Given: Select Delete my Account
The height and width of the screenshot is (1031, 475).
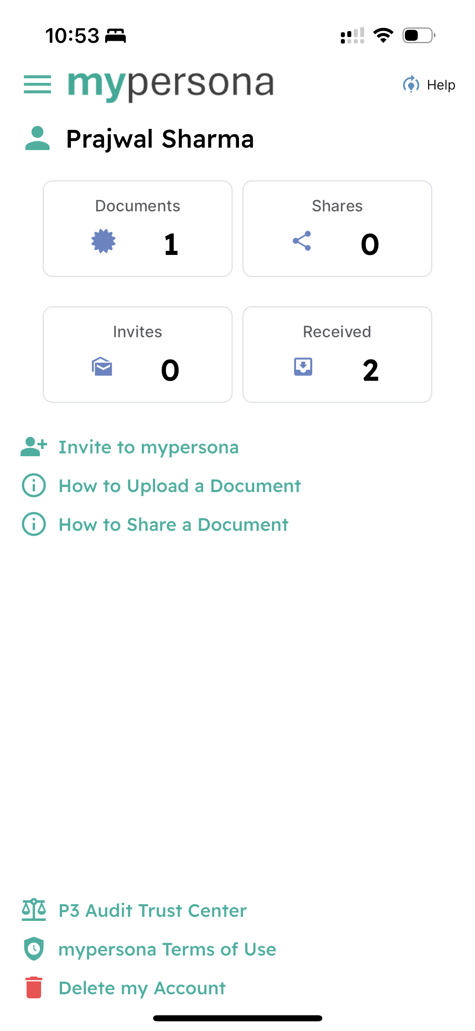Looking at the screenshot, I should (142, 988).
